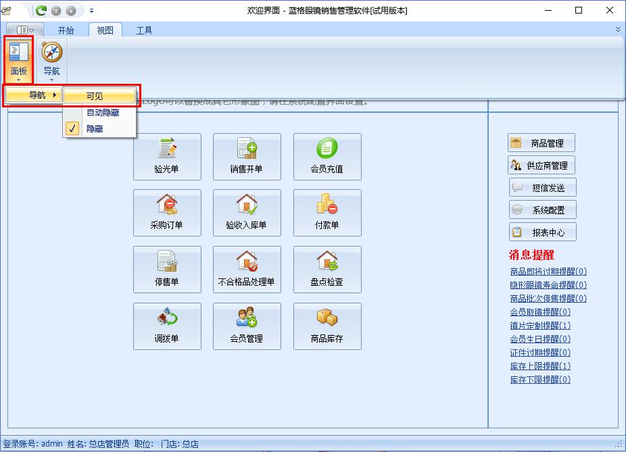Open the 付款单 payment form icon
The width and height of the screenshot is (626, 452).
[x=327, y=213]
